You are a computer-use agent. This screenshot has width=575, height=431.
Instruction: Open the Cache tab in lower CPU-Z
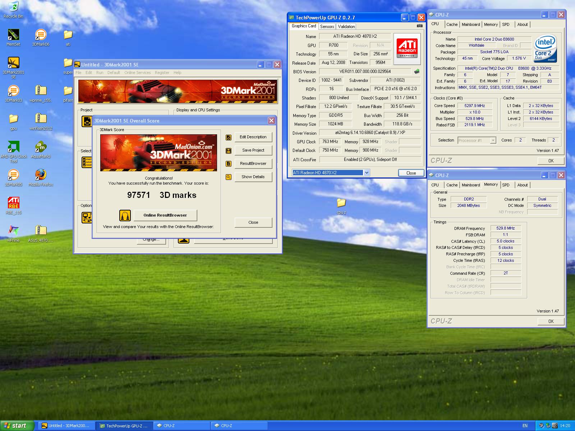(x=452, y=185)
